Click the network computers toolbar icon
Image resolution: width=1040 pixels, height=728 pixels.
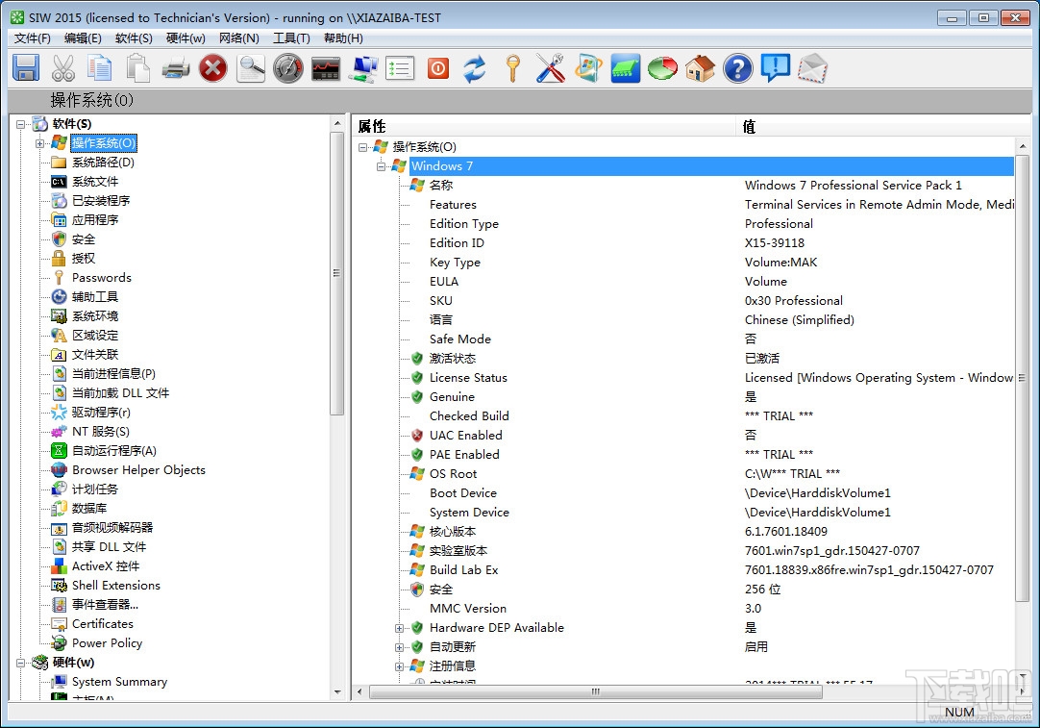363,68
